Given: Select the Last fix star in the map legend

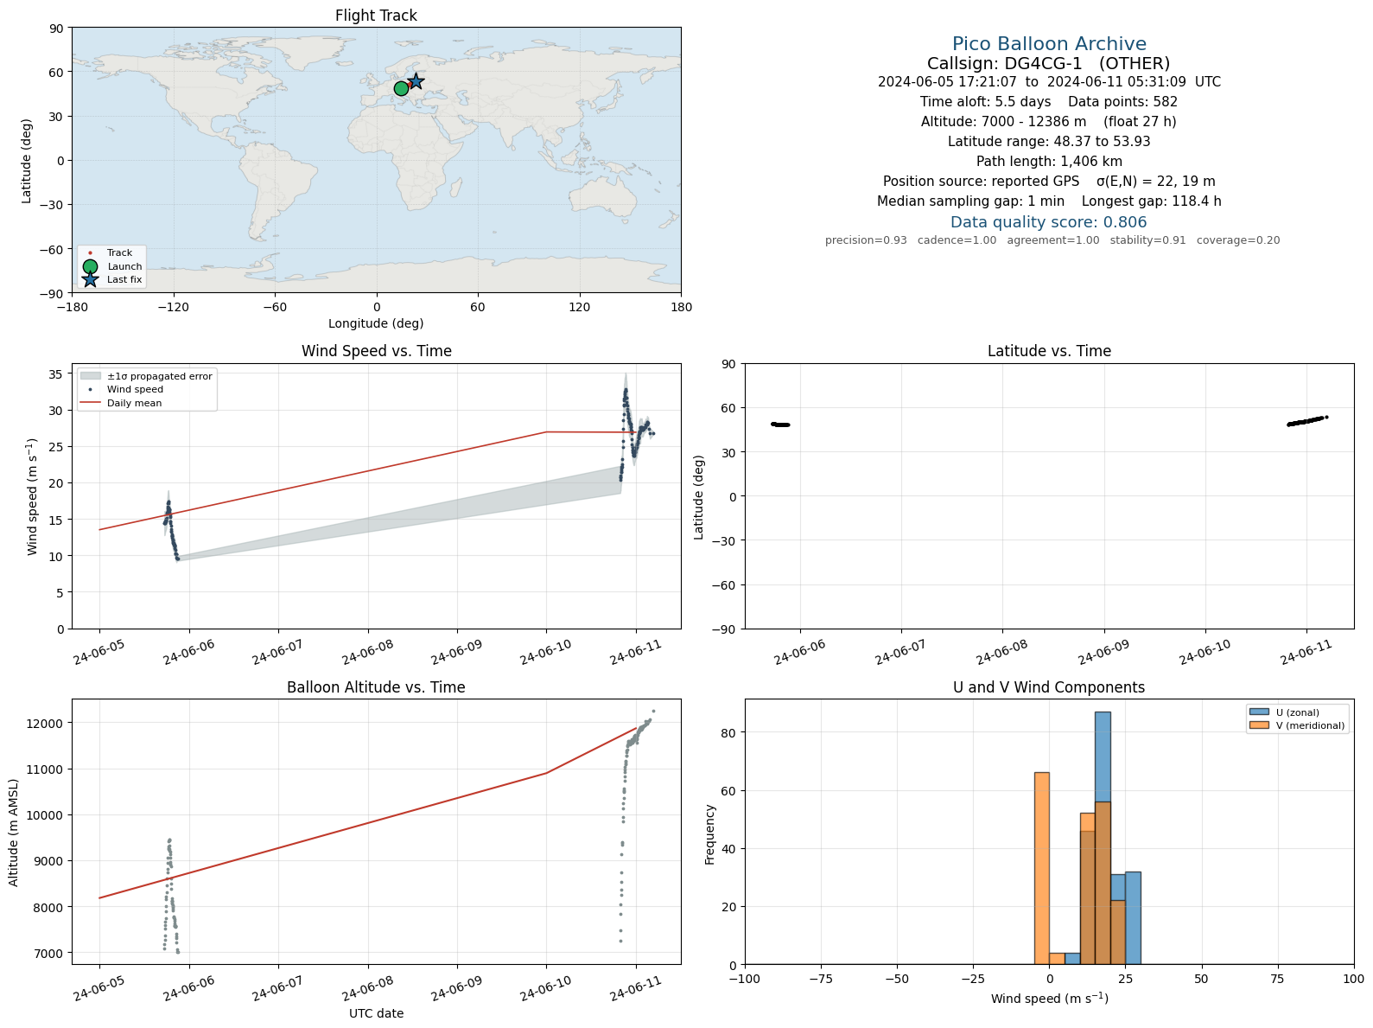Looking at the screenshot, I should tap(90, 279).
